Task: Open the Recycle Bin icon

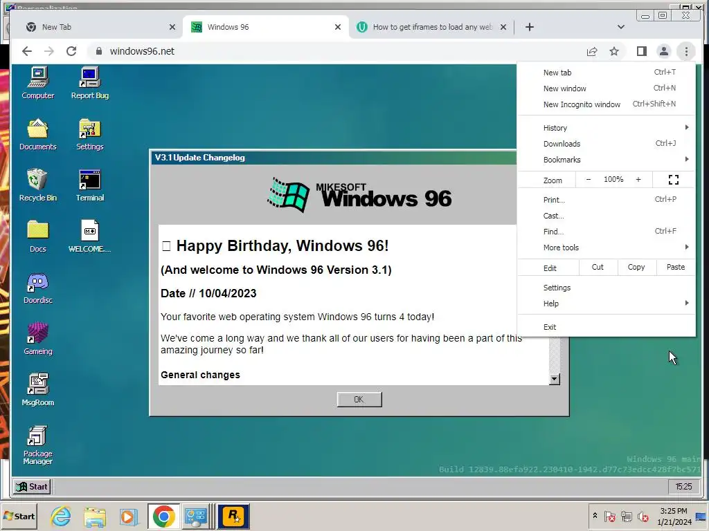Action: click(38, 185)
